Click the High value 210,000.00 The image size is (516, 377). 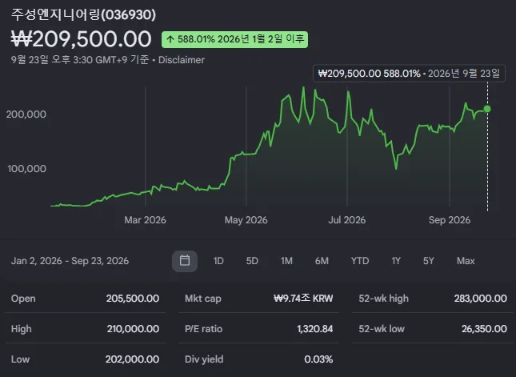(x=133, y=329)
